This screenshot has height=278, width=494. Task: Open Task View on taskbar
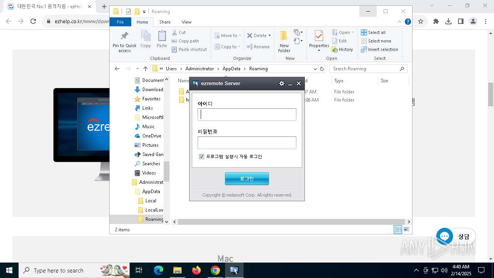(x=139, y=270)
